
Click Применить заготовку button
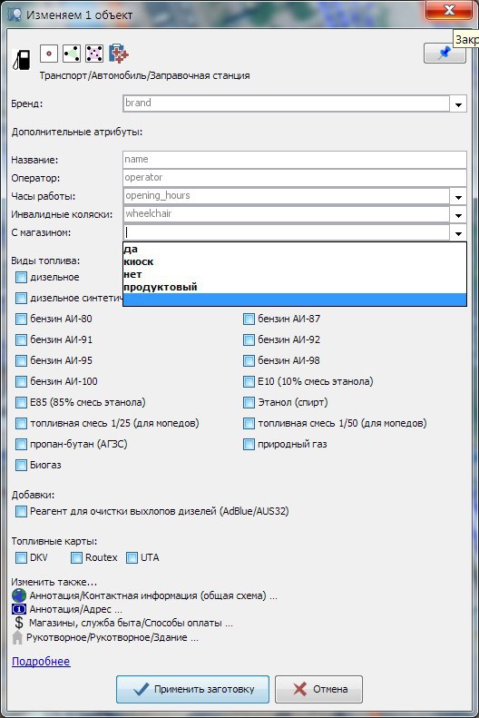coord(192,689)
